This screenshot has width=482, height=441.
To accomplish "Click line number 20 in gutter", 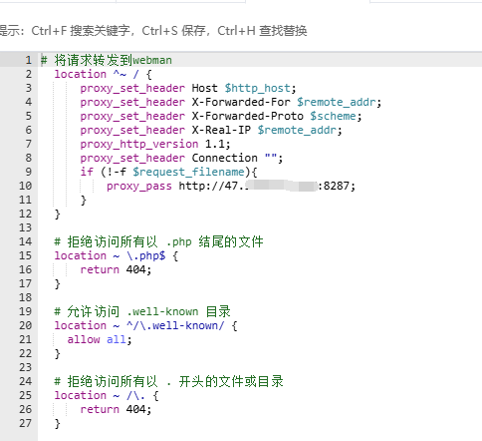I will point(25,325).
